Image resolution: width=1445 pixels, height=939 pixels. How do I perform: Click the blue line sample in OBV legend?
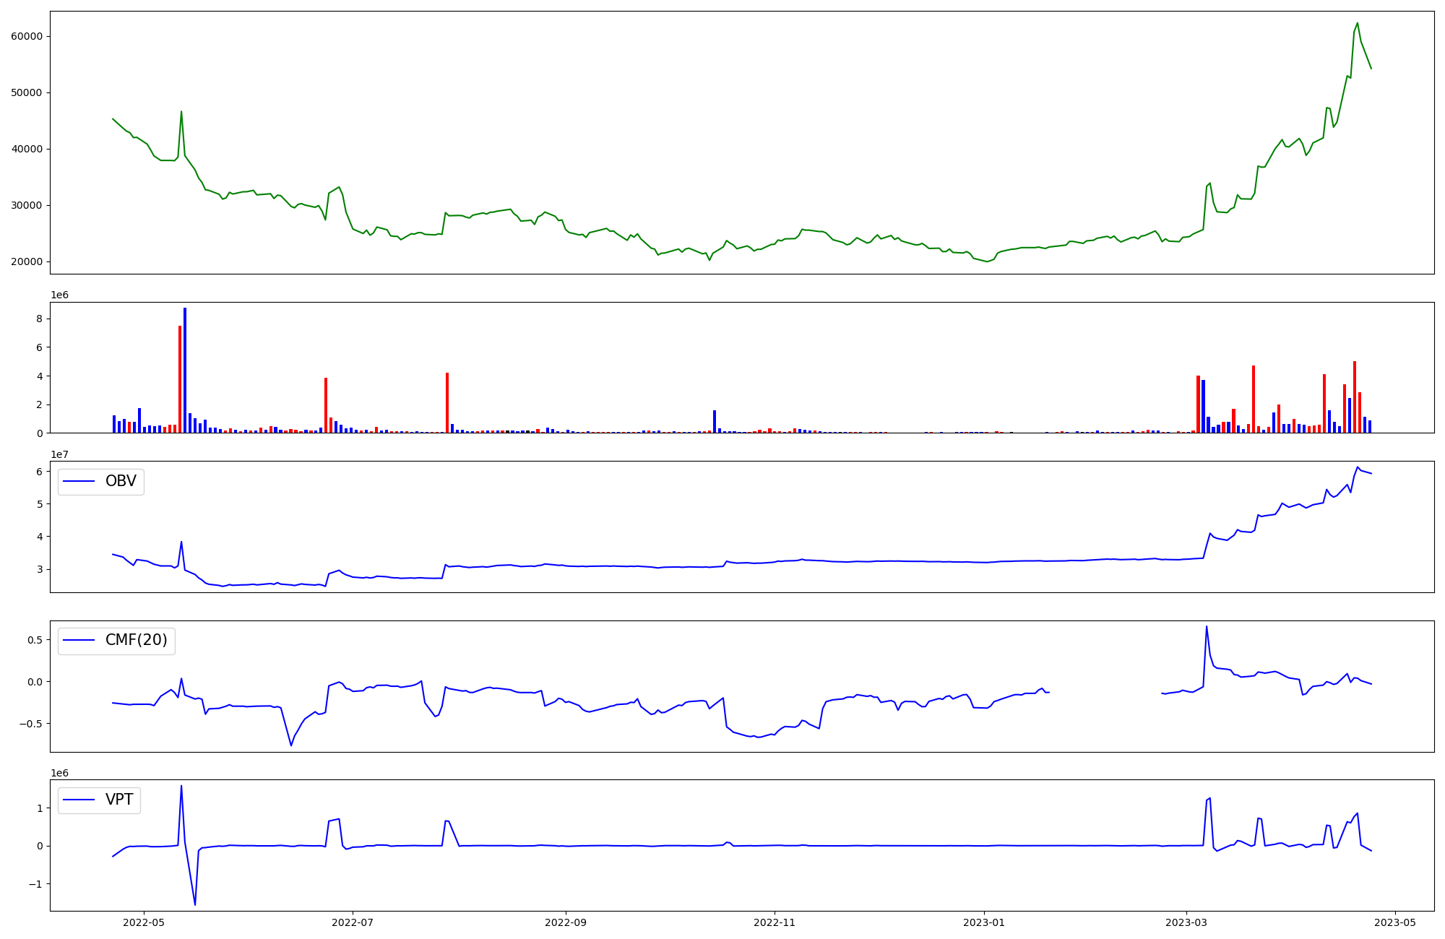[x=79, y=482]
